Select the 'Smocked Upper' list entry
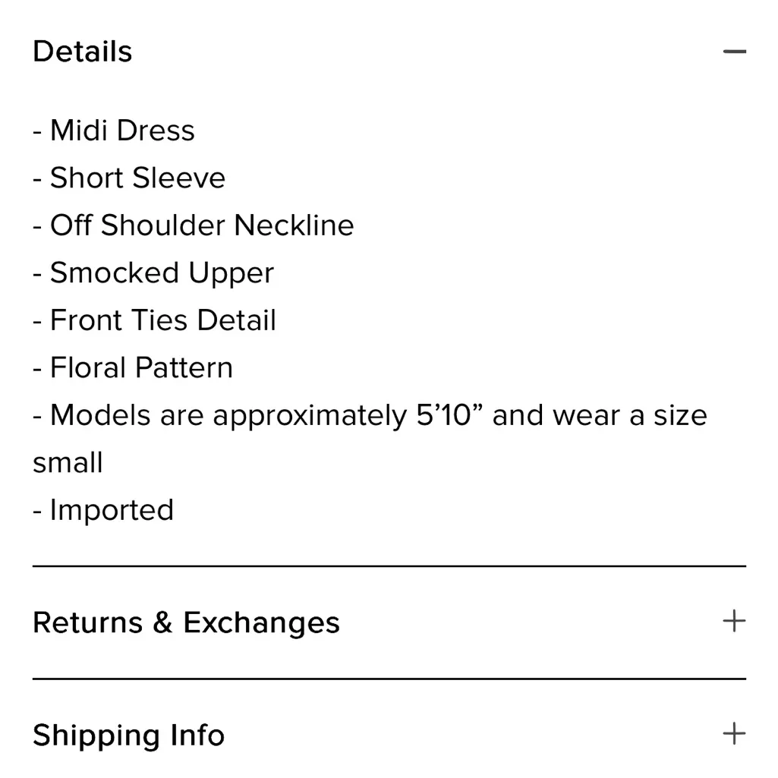Image resolution: width=778 pixels, height=778 pixels. click(x=153, y=272)
